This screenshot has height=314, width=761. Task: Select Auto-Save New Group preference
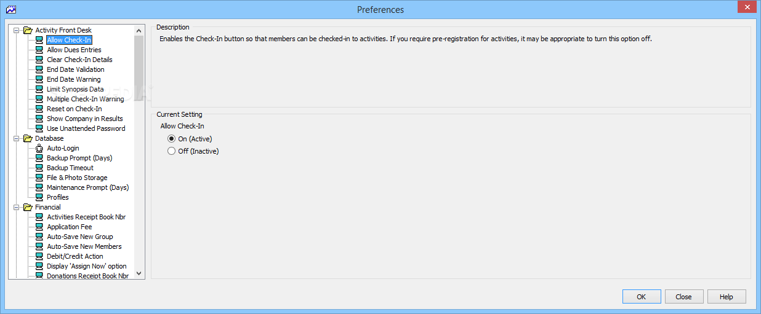tap(80, 237)
